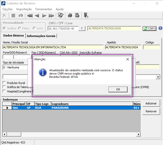Switch to the Dados Básicos tab
163x145 pixels.
point(14,35)
